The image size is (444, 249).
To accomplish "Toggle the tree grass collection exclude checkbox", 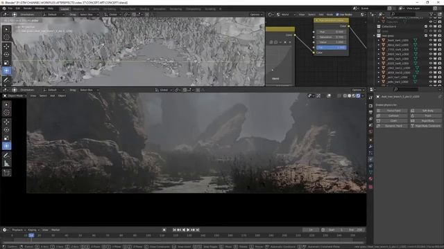I will (426, 35).
